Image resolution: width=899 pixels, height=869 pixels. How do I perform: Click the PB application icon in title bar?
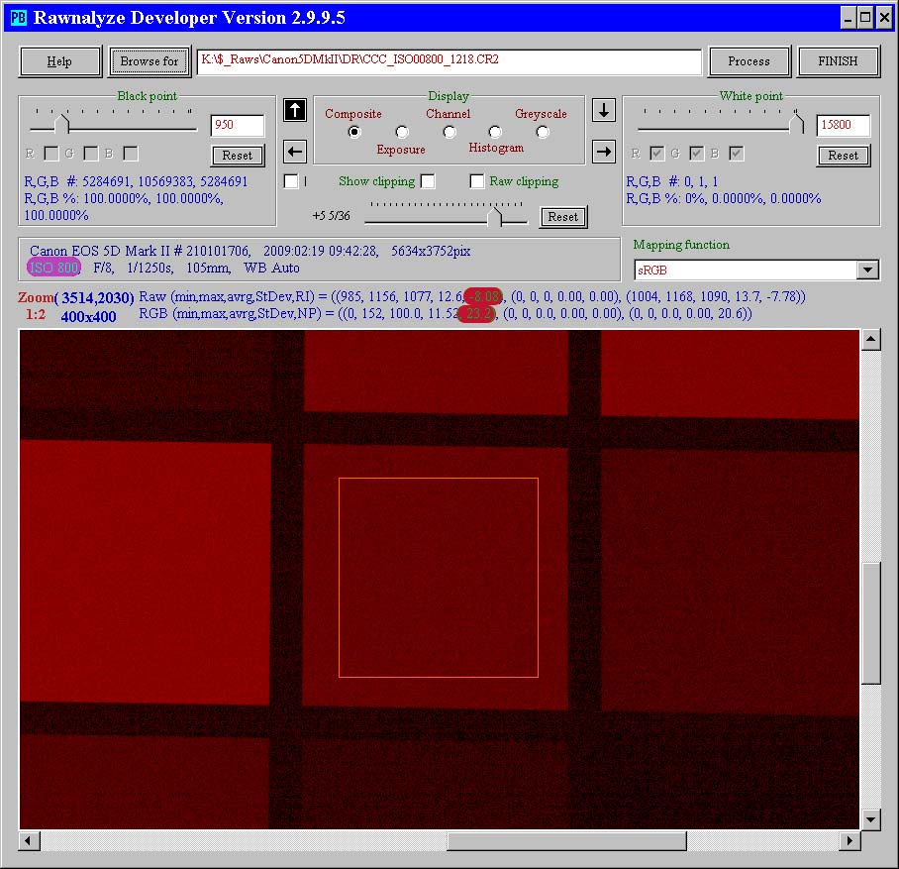coord(18,17)
